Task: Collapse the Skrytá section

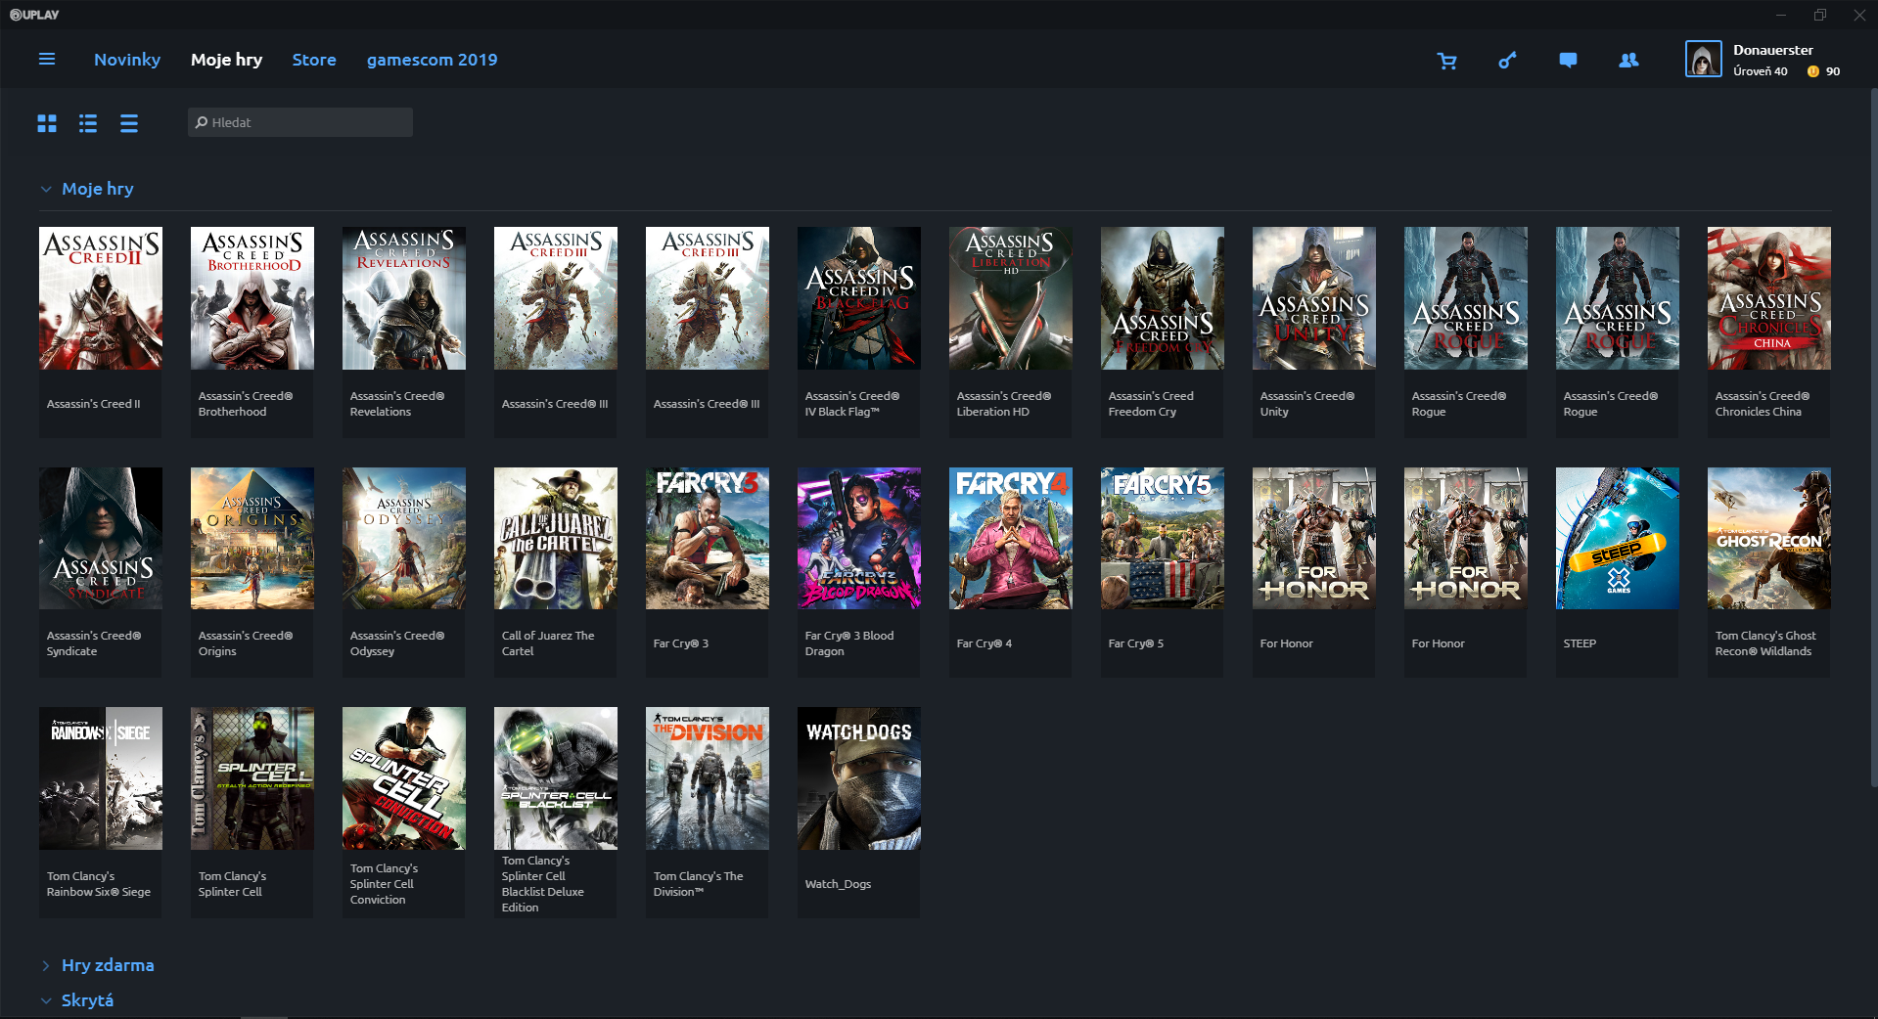Action: (x=46, y=1001)
